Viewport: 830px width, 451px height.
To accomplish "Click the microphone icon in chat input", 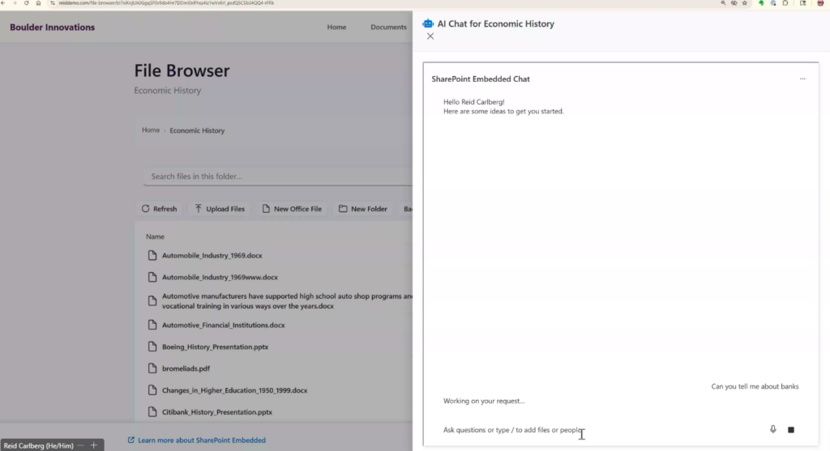I will click(772, 429).
